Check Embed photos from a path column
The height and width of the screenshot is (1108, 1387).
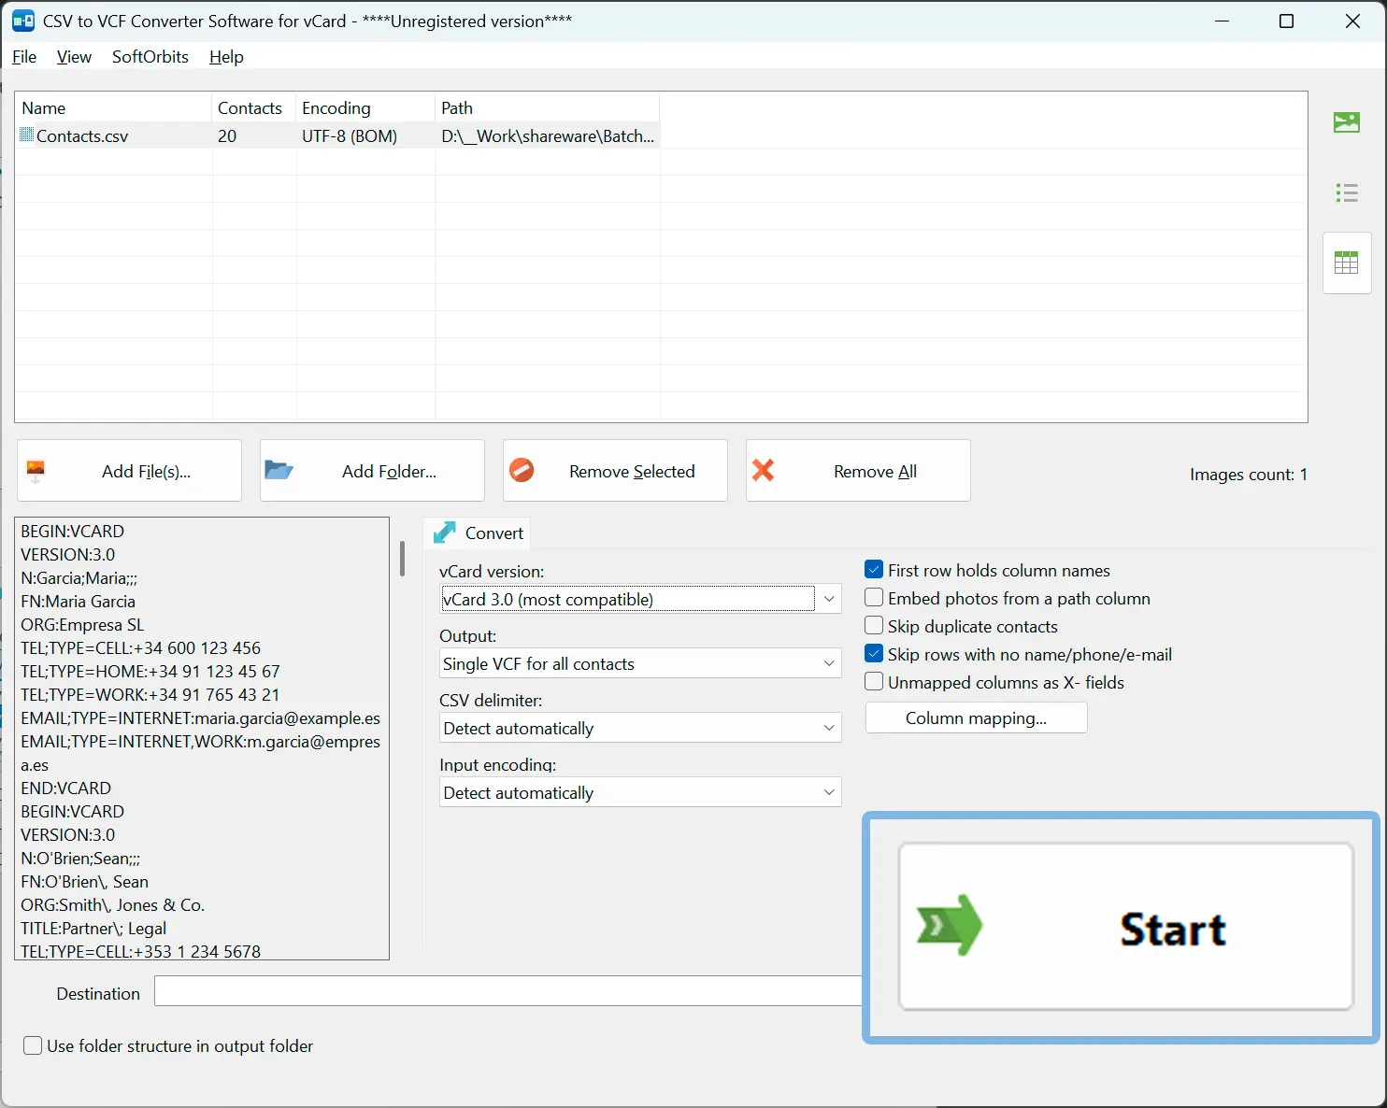(x=874, y=598)
